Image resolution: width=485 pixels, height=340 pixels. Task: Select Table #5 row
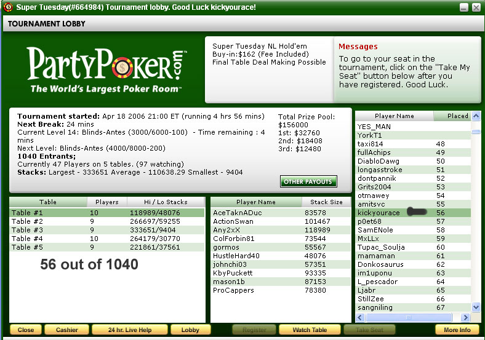pos(27,247)
